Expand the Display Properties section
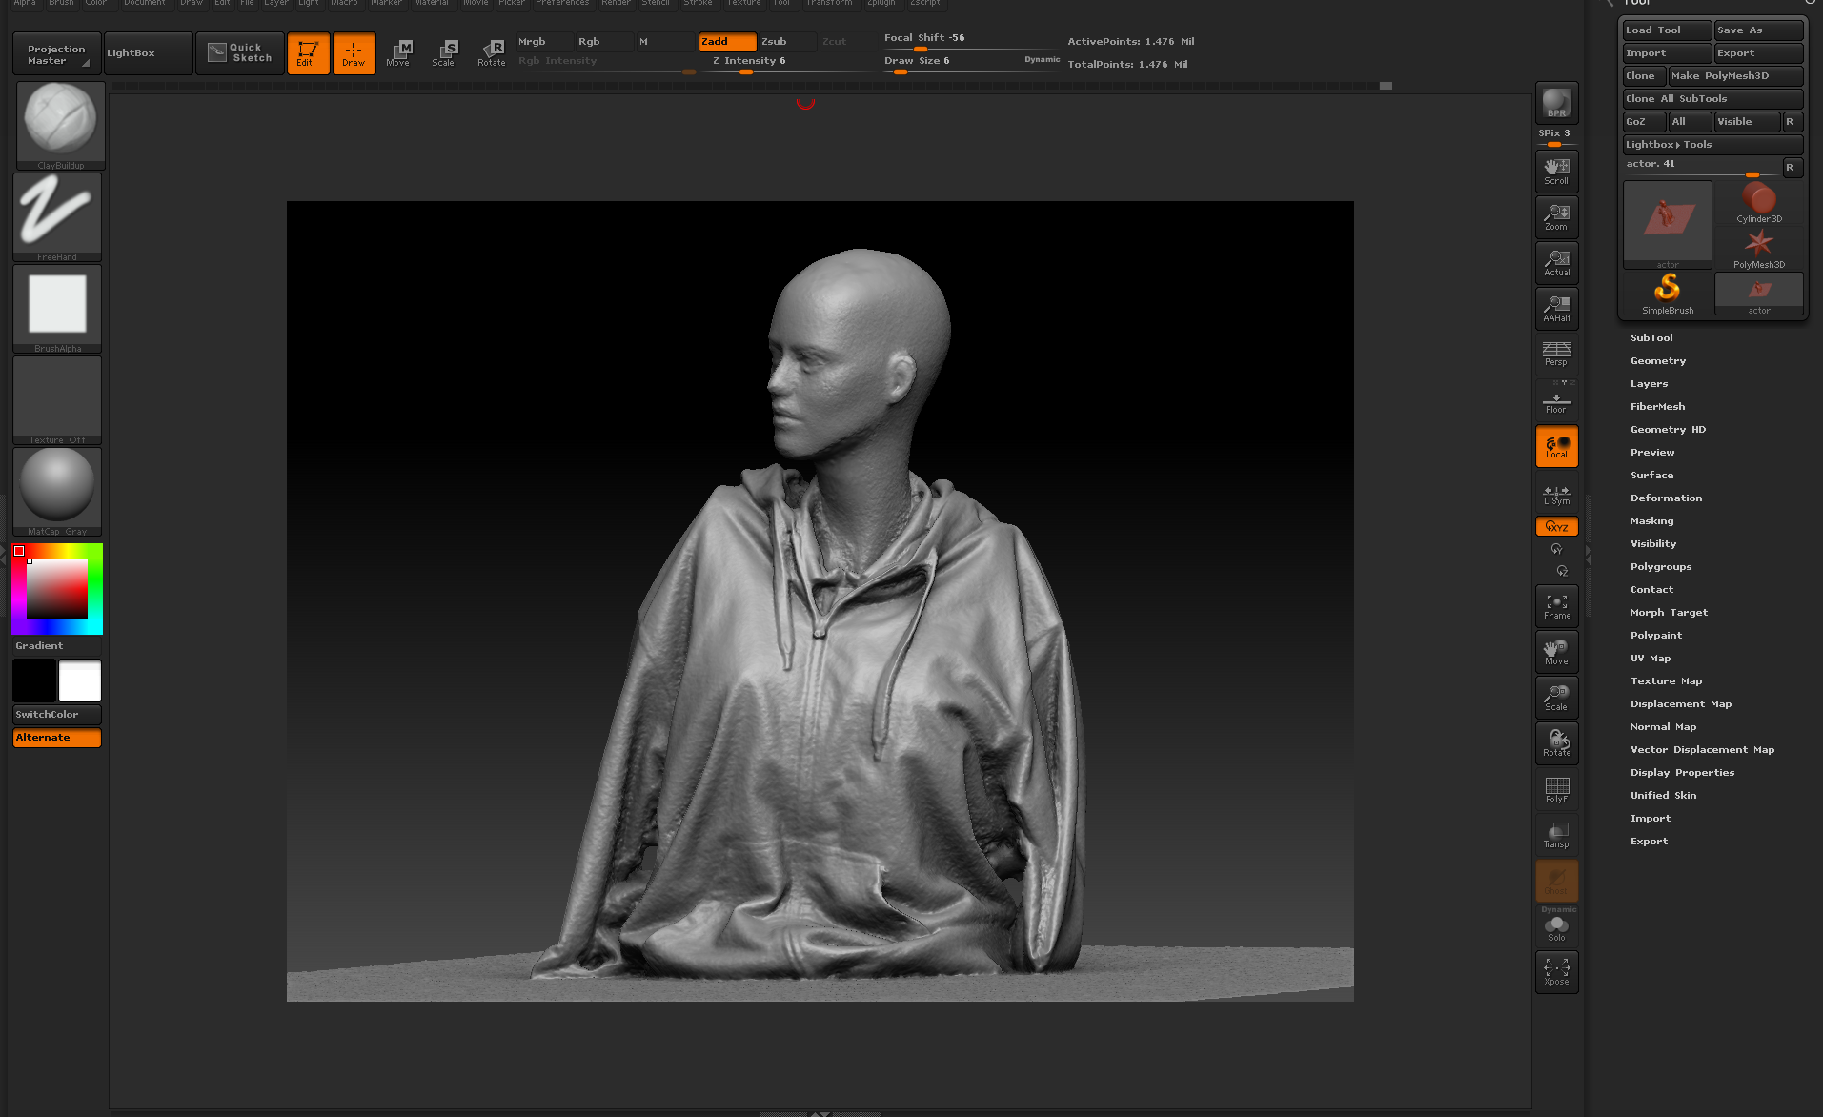The width and height of the screenshot is (1823, 1117). click(1682, 773)
